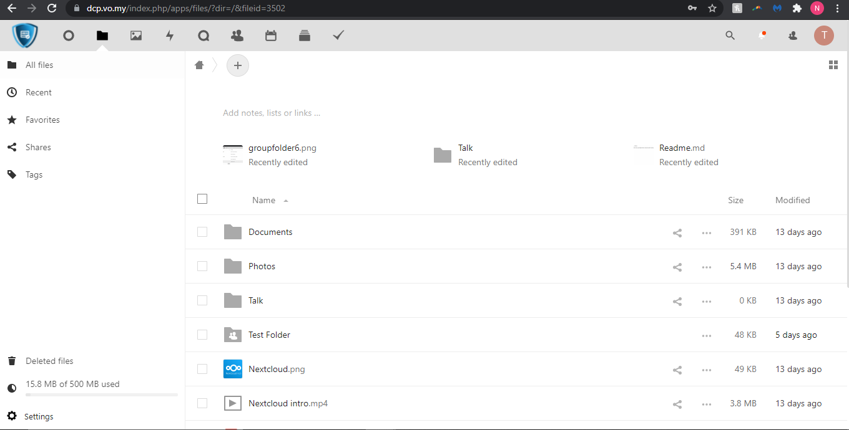The image size is (849, 430).
Task: Open the Photos app icon in top bar
Action: pyautogui.click(x=136, y=36)
